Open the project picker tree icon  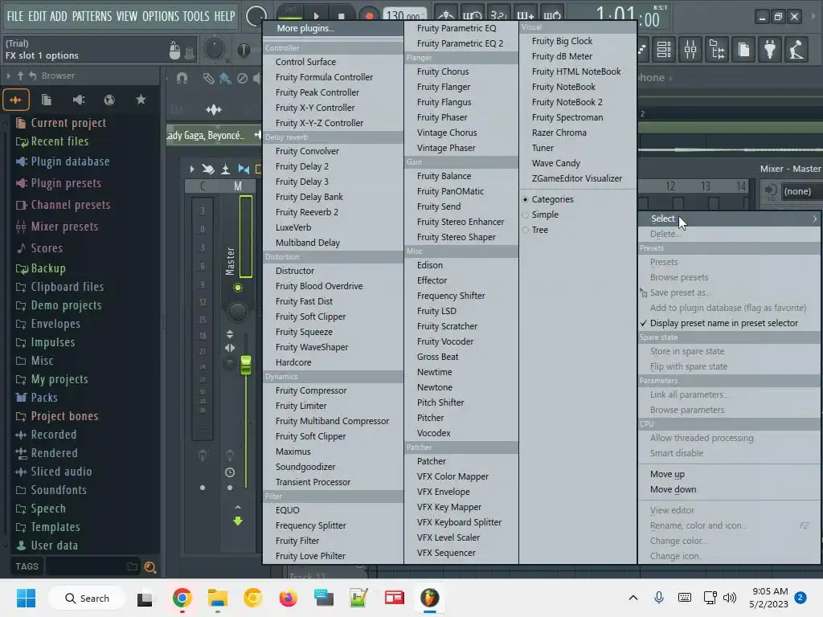coord(717,50)
